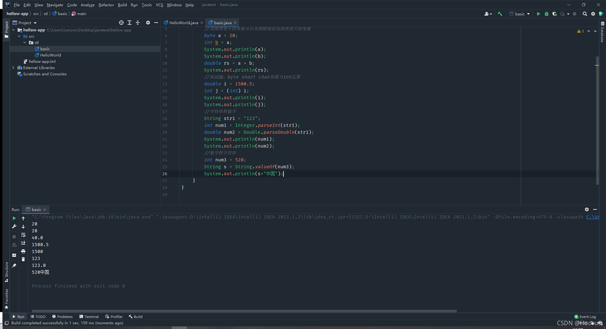
Task: Open TODO tool window tab
Action: tap(38, 316)
